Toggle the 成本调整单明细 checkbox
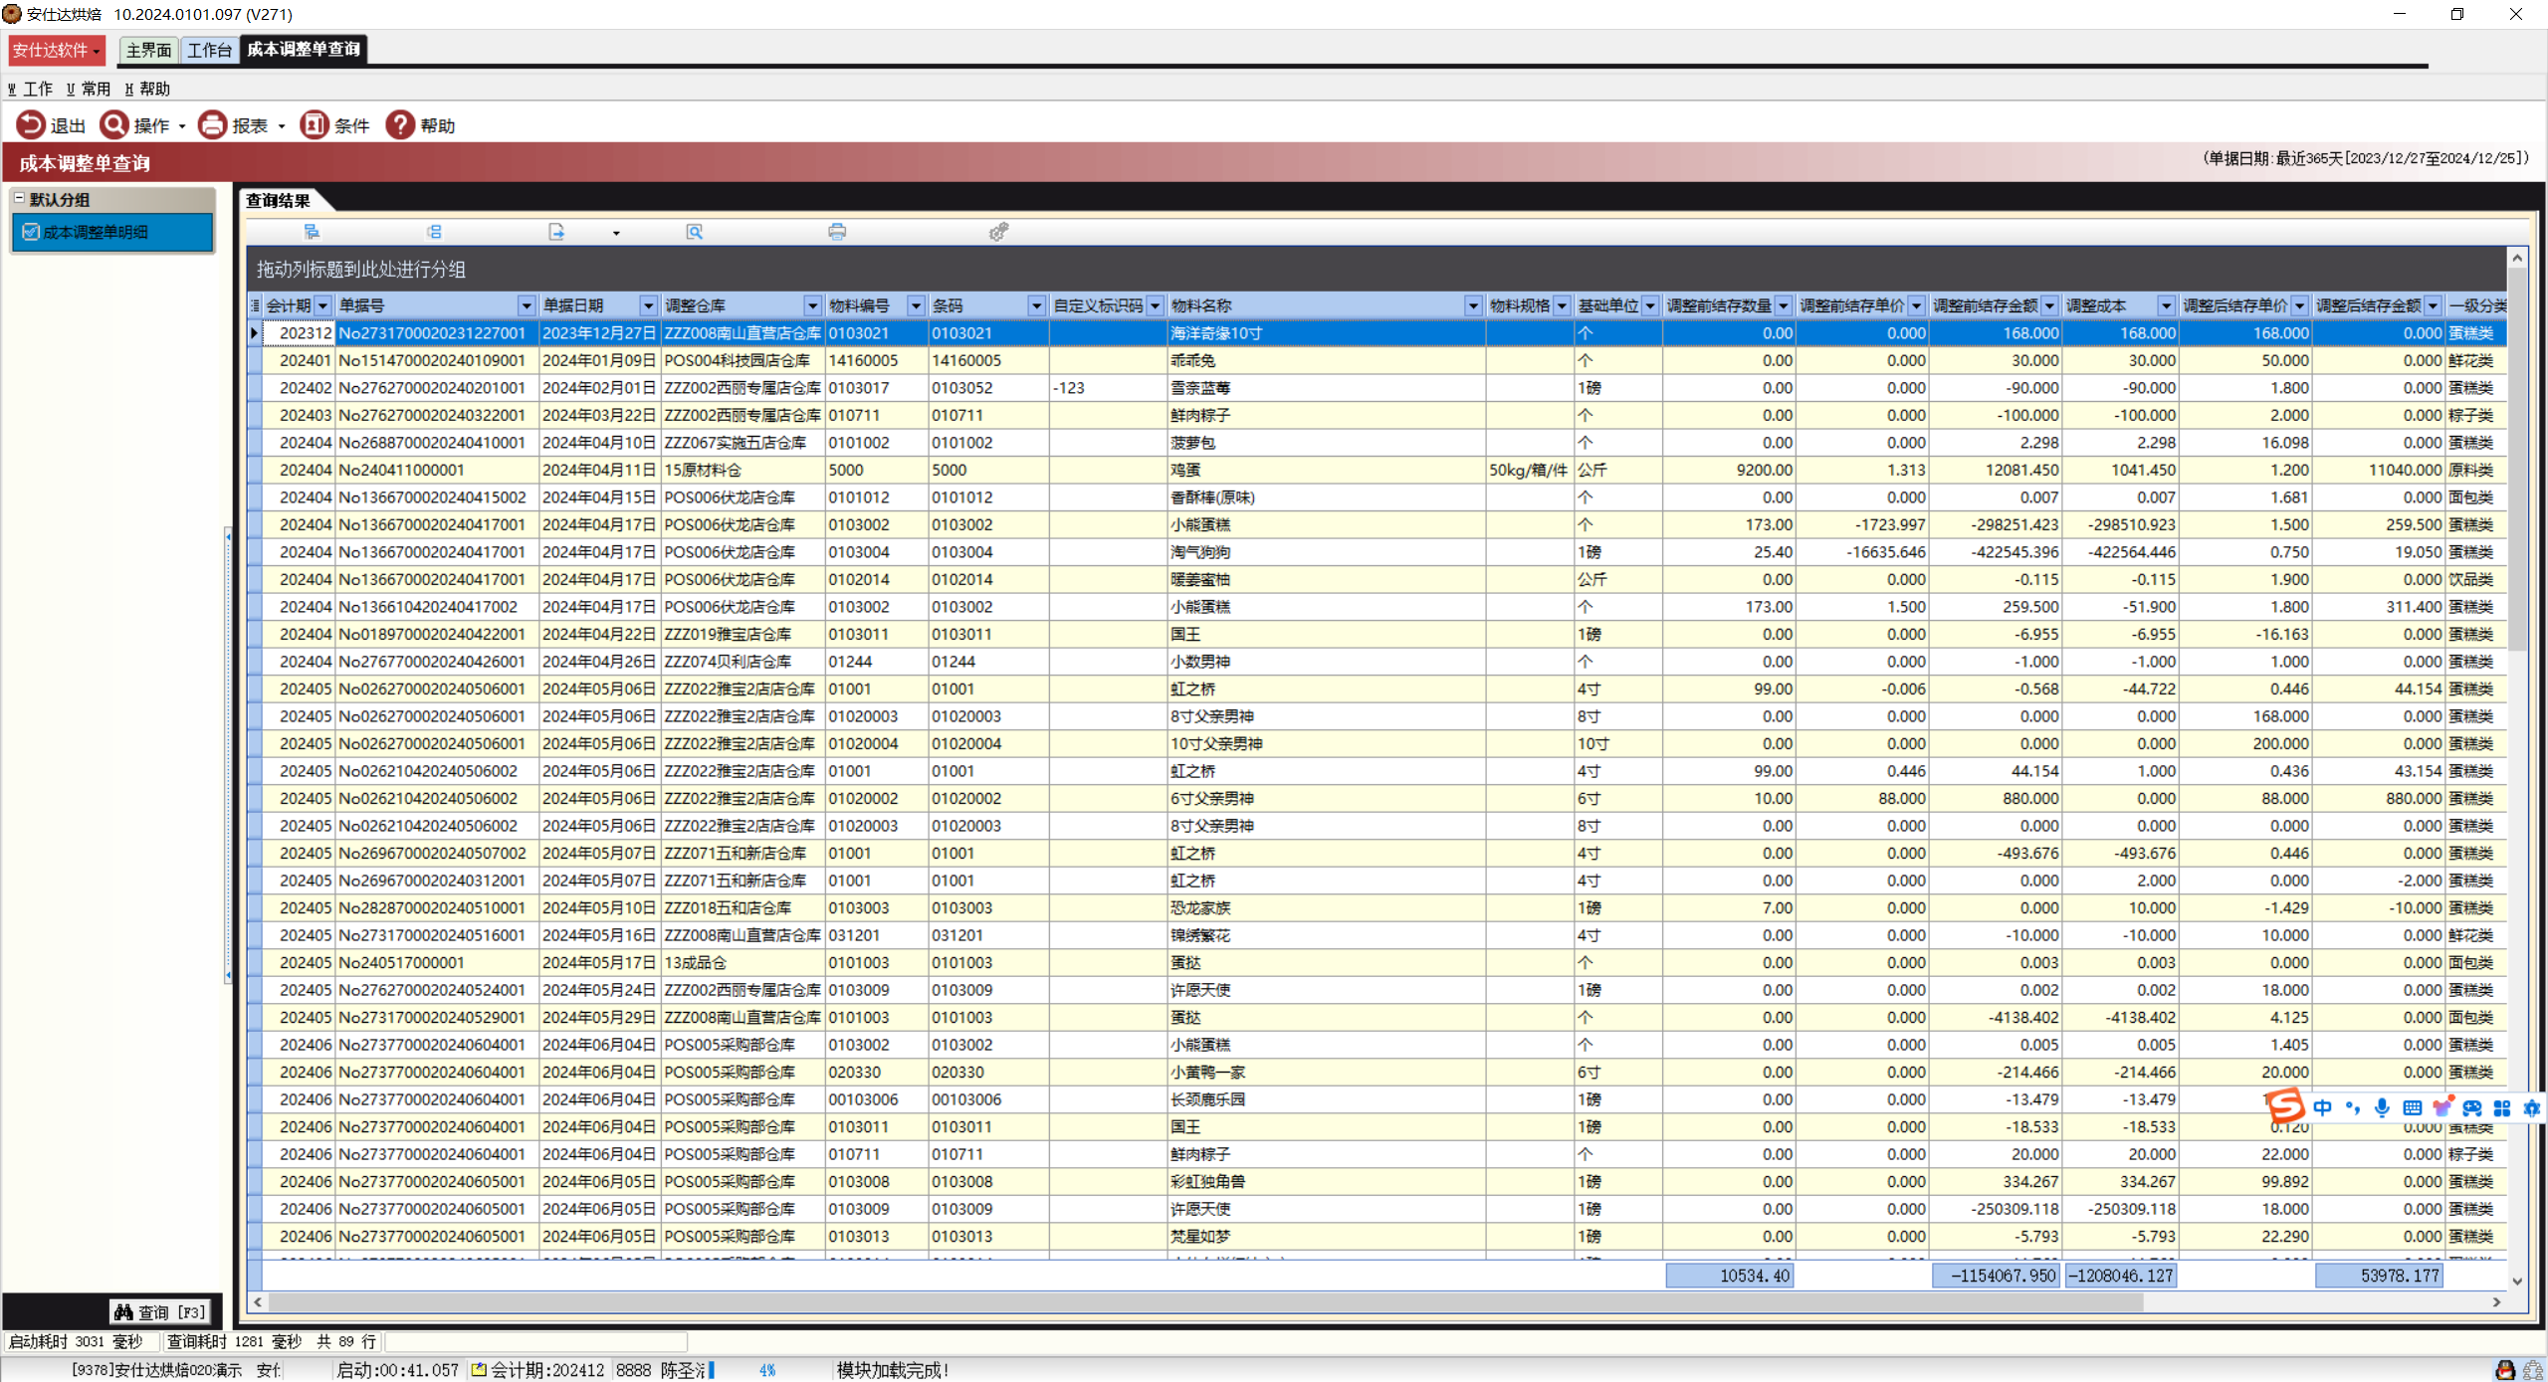Image resolution: width=2548 pixels, height=1382 pixels. coord(31,232)
